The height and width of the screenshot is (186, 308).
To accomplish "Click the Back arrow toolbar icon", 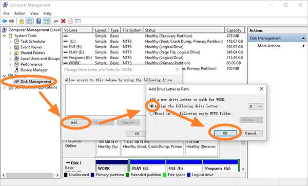I will 5,21.
